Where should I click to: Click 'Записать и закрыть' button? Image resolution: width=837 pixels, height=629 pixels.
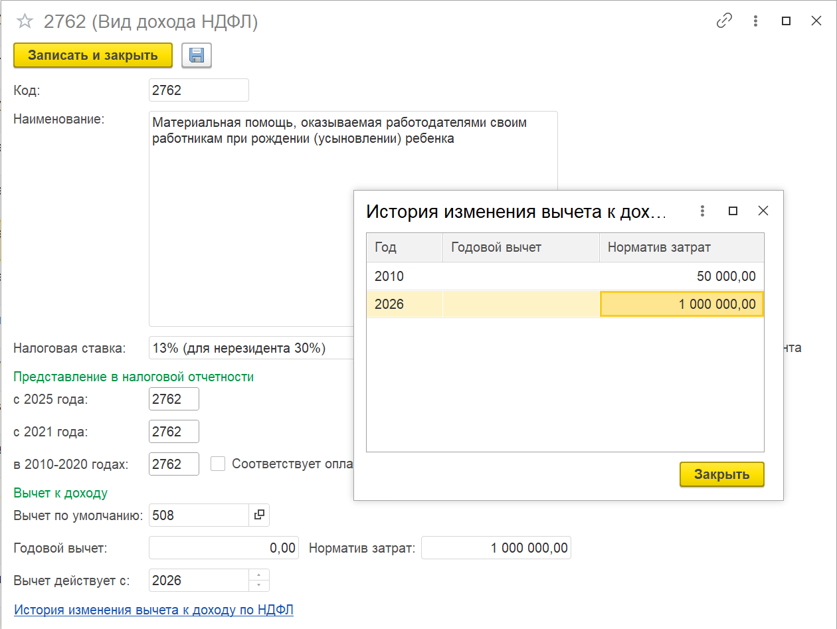coord(93,55)
